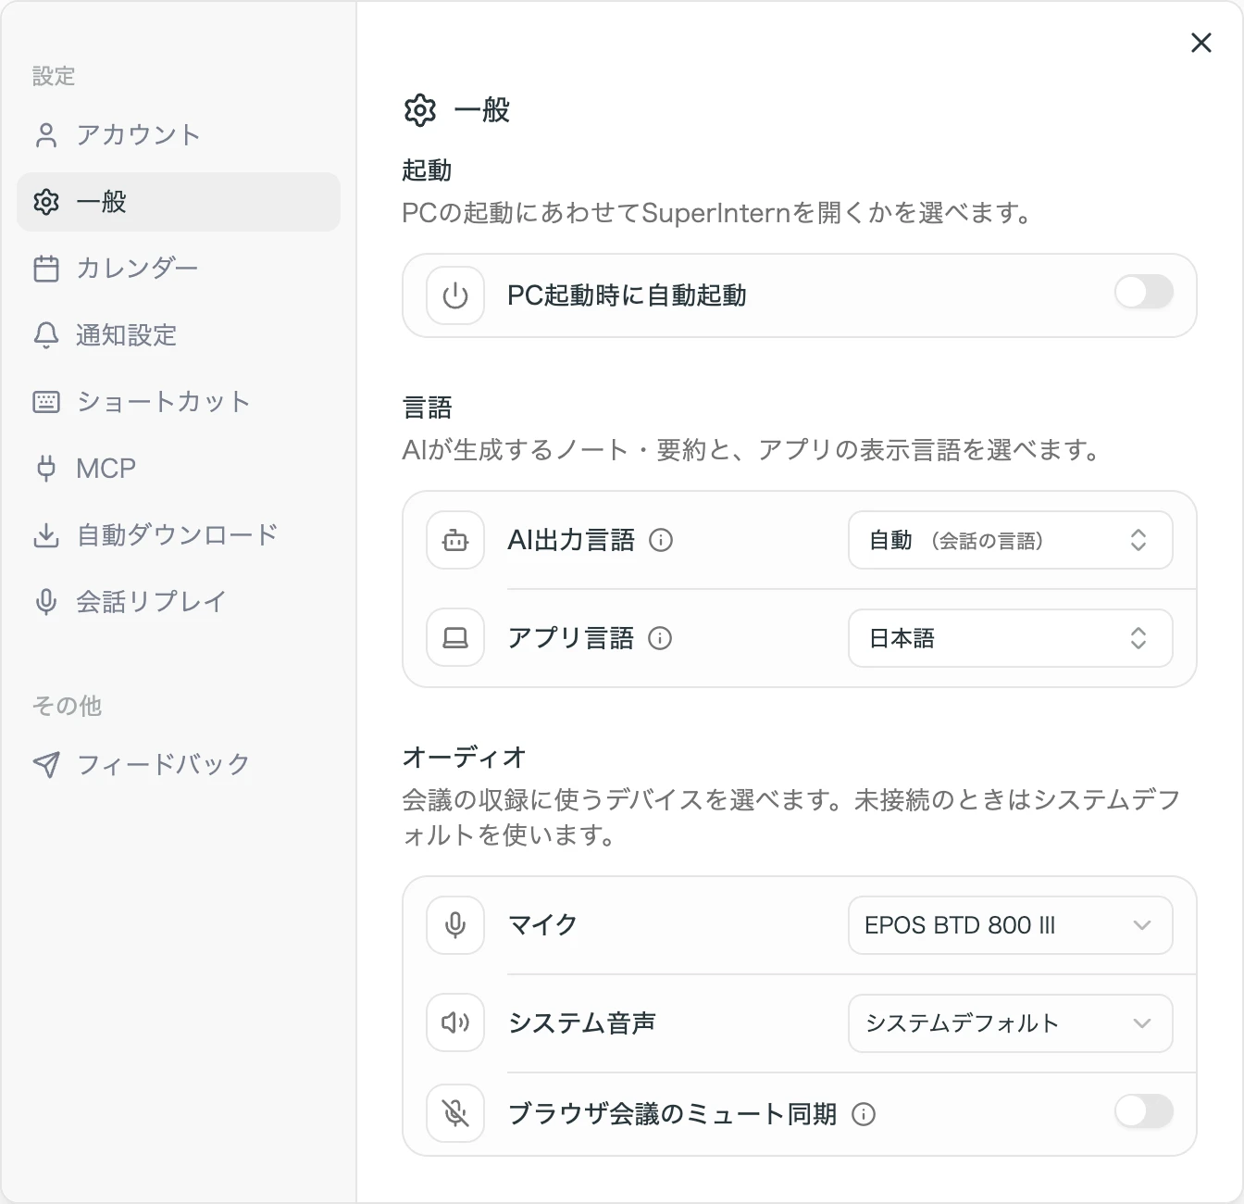Image resolution: width=1244 pixels, height=1204 pixels.
Task: Click the calendar icon beside カレンダー
Action: 45,269
